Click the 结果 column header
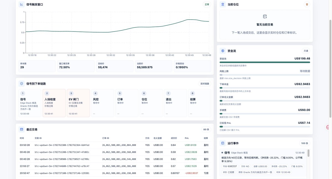 coord(206,138)
